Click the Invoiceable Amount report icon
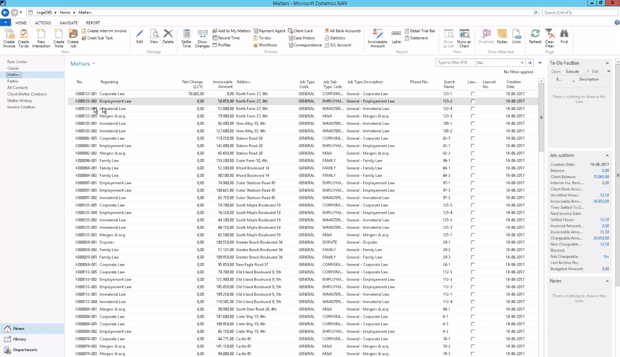620x357 pixels. (x=378, y=38)
